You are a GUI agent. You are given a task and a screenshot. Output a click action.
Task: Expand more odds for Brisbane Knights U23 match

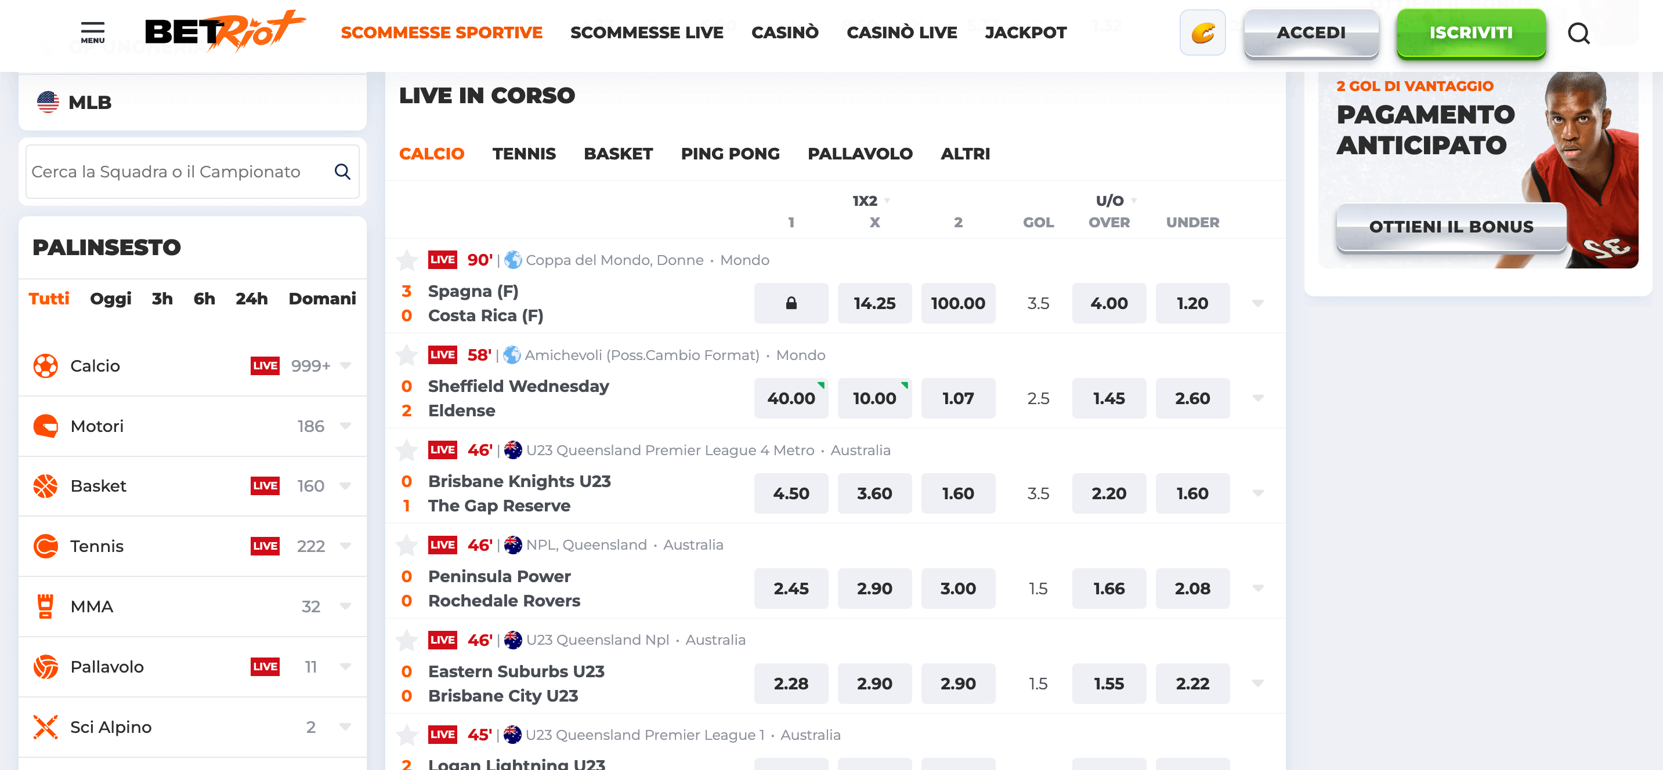coord(1257,493)
